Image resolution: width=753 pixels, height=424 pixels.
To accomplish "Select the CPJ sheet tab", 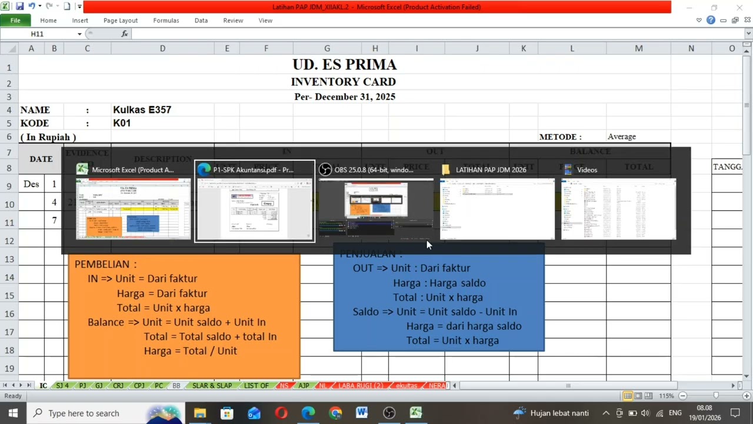I will pos(139,386).
